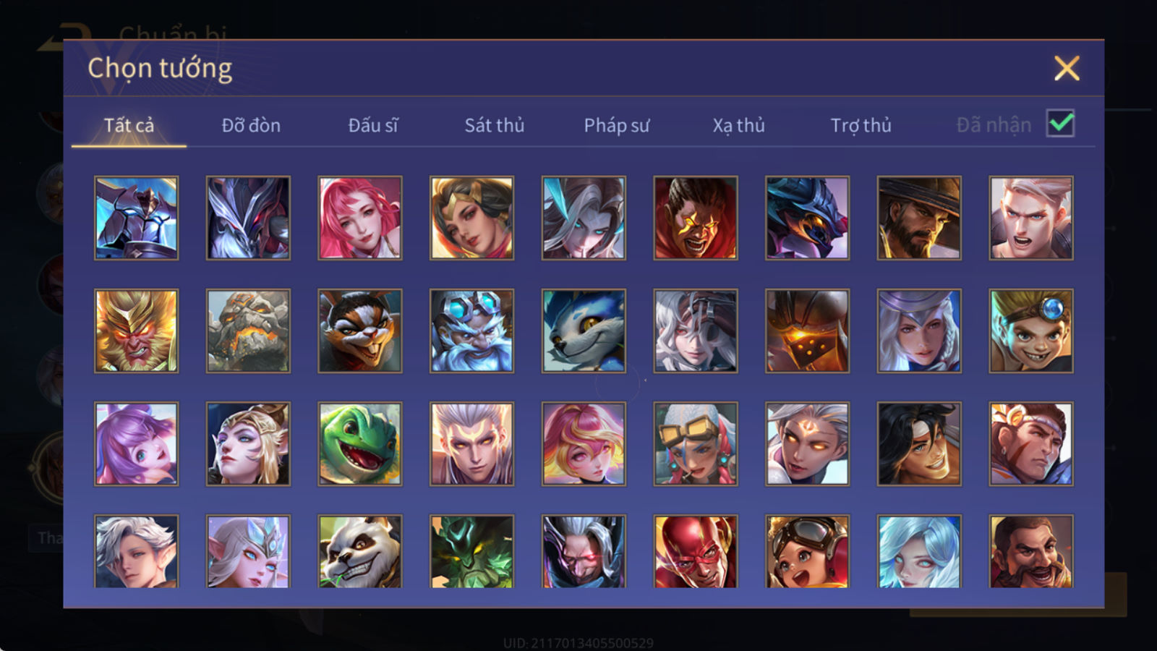Select the Flash hero in red mask
Viewport: 1157px width, 651px height.
pos(696,551)
